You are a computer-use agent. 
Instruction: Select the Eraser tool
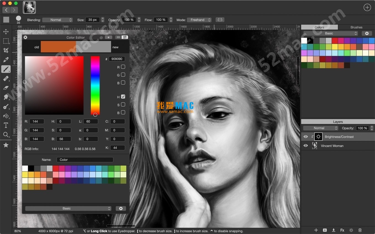click(6, 88)
